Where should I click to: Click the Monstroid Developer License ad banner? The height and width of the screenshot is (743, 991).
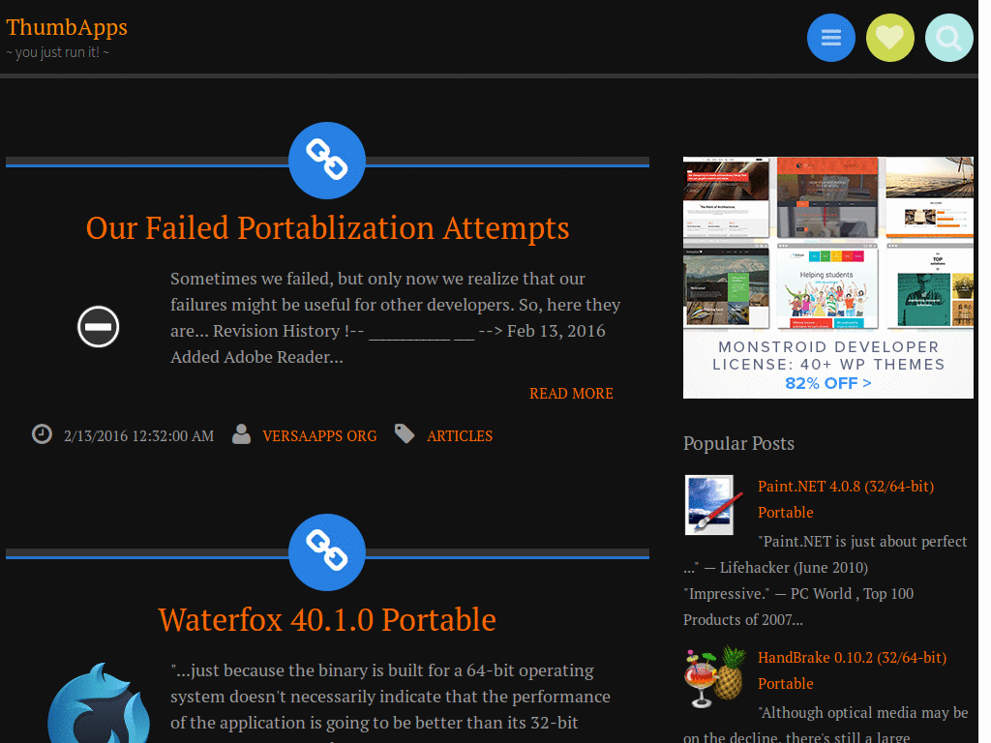coord(828,278)
